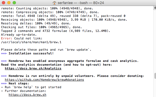Click the blue arrow before Next steps
The height and width of the screenshot is (97, 156).
click(4, 83)
